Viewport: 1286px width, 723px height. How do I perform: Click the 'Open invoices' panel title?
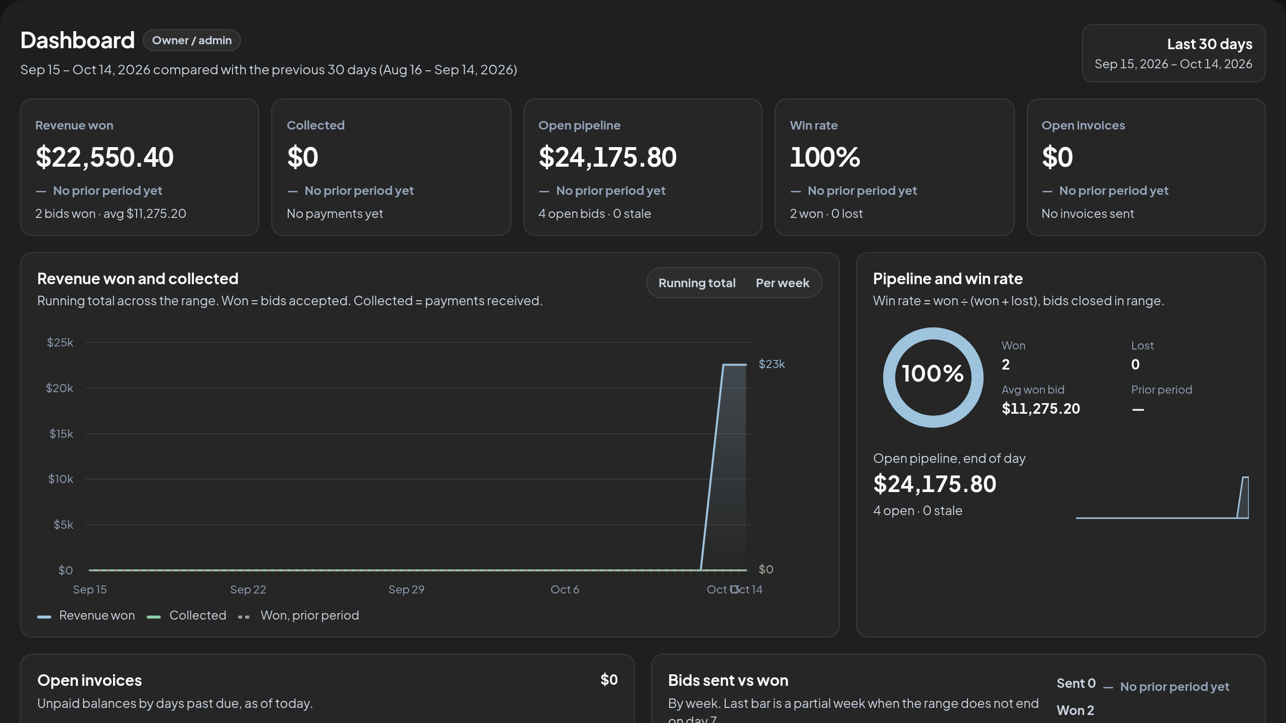(89, 680)
